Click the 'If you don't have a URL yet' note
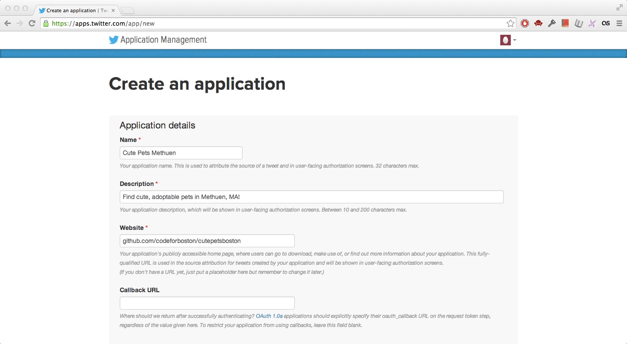 point(222,272)
